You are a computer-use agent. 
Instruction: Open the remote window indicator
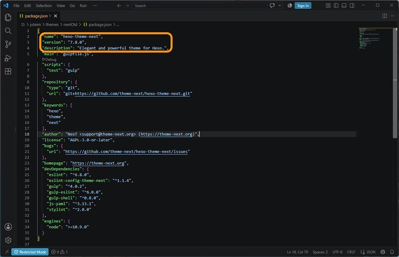(7, 252)
